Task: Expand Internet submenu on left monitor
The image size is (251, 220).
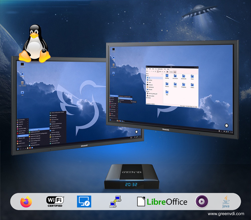Action: click(x=23, y=124)
